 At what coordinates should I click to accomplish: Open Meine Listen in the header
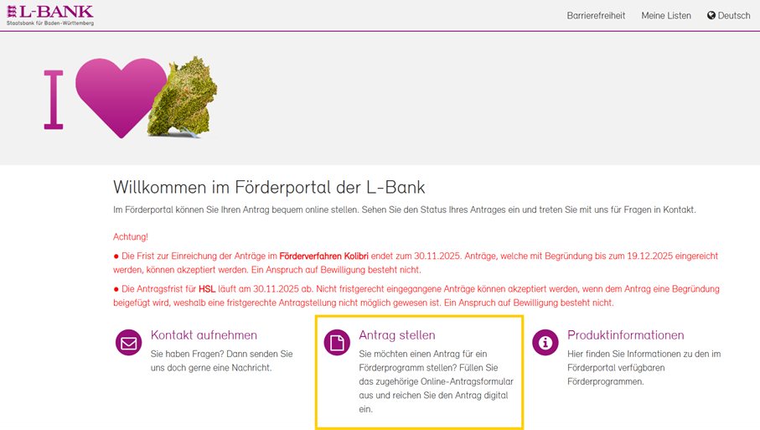pyautogui.click(x=666, y=16)
